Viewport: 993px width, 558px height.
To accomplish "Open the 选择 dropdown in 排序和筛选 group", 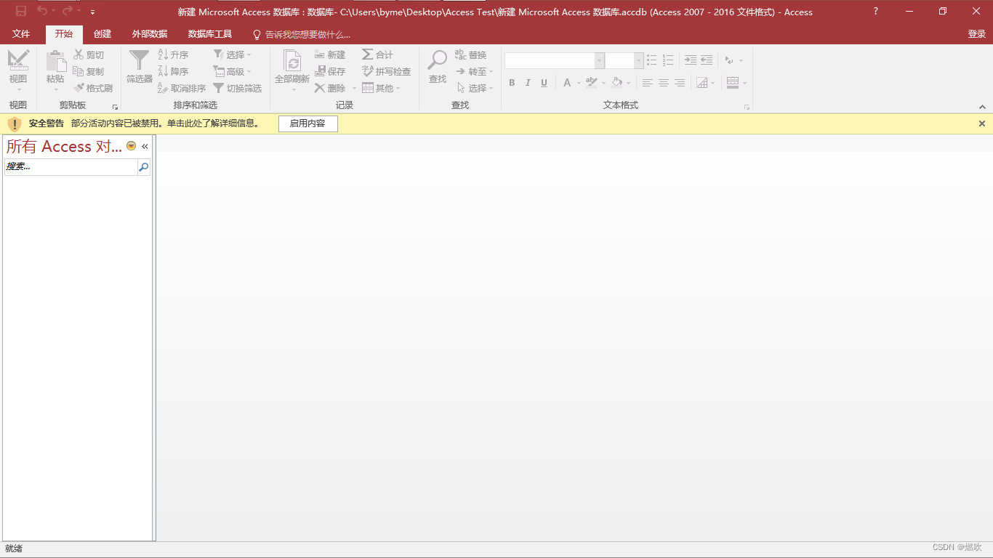I will [x=233, y=54].
